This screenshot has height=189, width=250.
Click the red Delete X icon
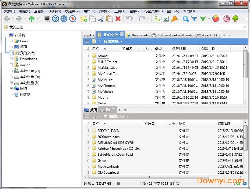118,19
